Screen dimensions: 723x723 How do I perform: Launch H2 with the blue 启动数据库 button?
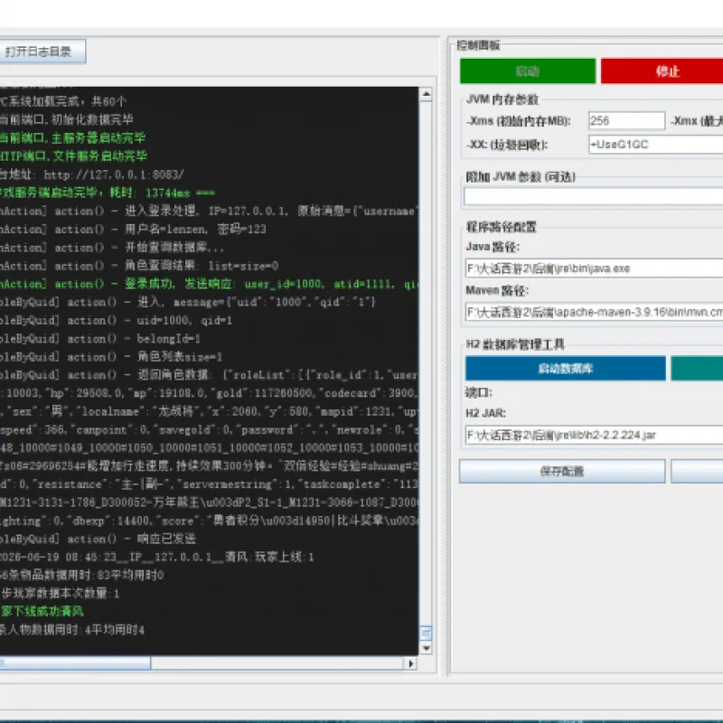point(566,368)
